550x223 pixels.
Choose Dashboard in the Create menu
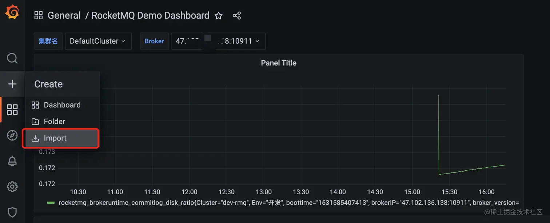coord(62,105)
